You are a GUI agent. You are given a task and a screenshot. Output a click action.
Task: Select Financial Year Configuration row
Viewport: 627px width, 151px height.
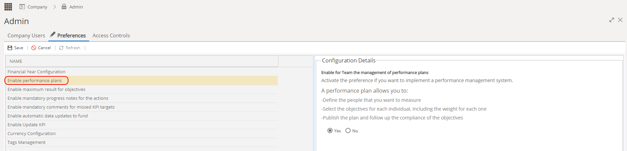[142, 72]
